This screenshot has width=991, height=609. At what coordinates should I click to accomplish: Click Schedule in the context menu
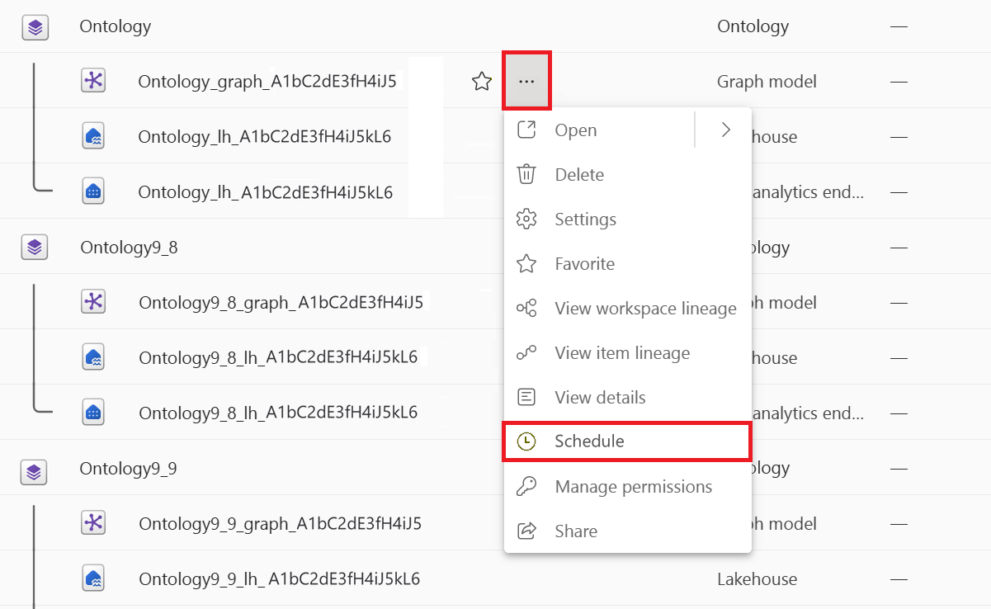point(628,441)
